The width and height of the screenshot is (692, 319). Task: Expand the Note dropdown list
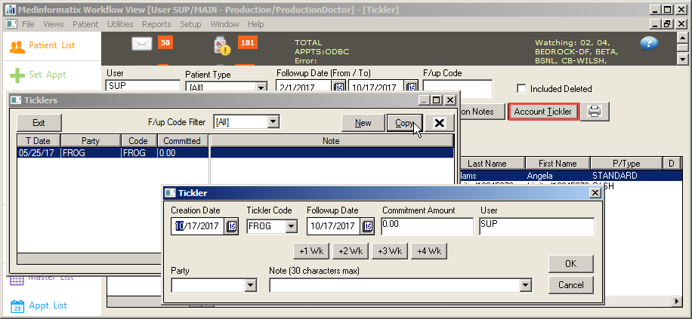(x=525, y=285)
